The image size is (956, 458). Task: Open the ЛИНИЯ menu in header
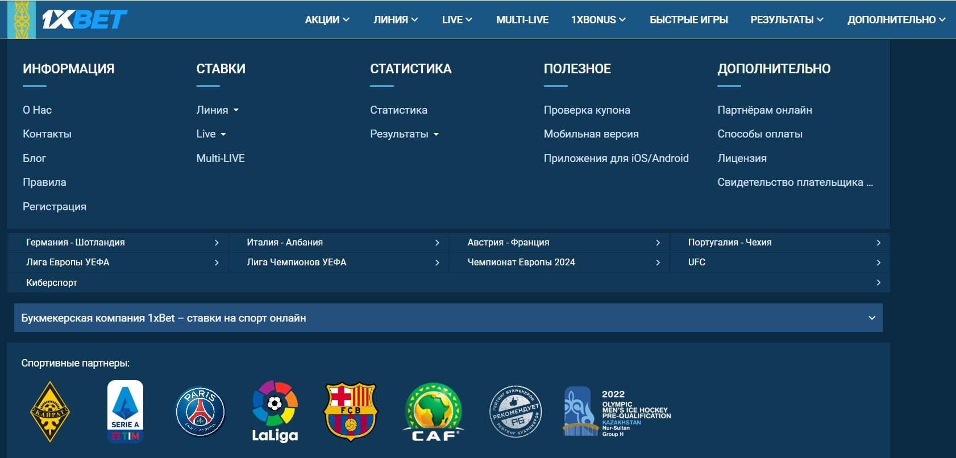point(396,20)
